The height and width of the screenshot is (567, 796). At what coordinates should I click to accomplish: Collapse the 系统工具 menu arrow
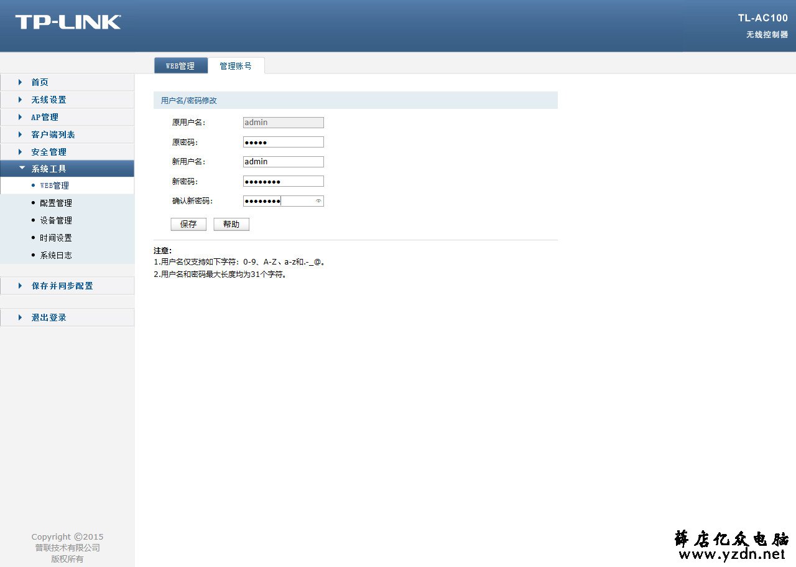pos(22,168)
